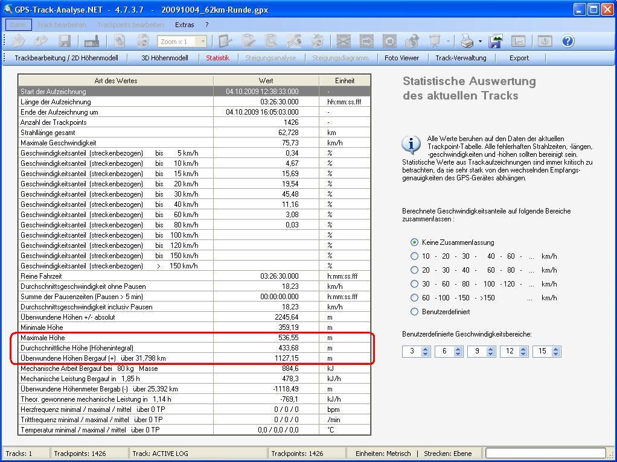Select the 'Keine Zusammenfassung' radio option
The width and height of the screenshot is (617, 462).
point(414,242)
